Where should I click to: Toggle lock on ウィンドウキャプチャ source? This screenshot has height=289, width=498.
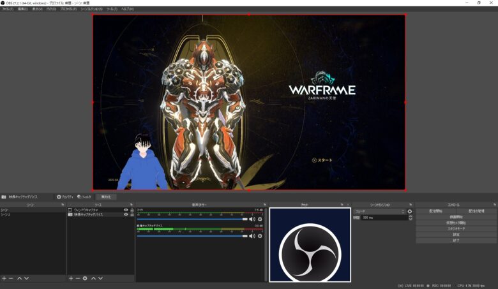click(x=132, y=210)
